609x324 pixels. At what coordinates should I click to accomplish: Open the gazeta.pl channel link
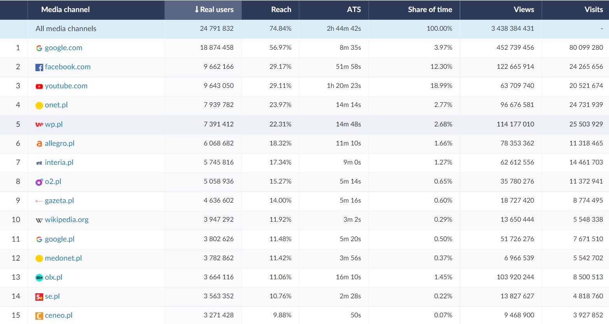59,201
